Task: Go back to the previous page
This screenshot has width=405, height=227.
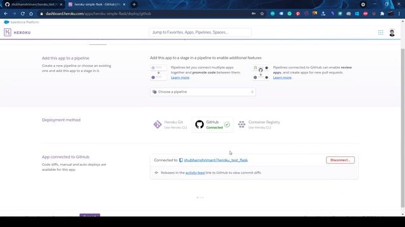Action: (x=6, y=14)
